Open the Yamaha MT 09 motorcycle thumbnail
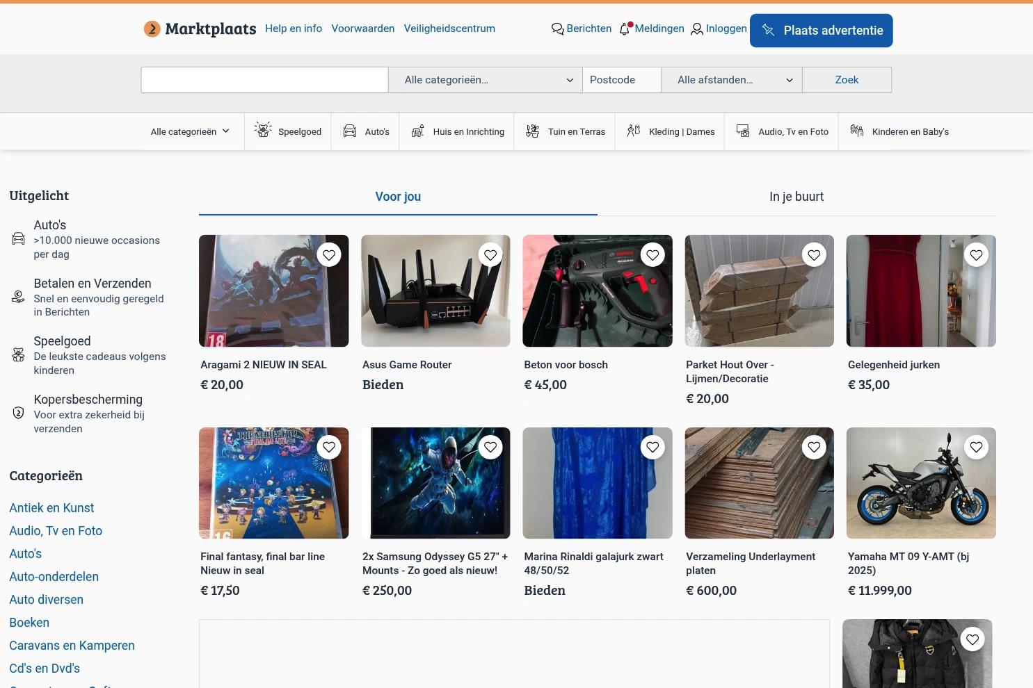 (x=921, y=483)
